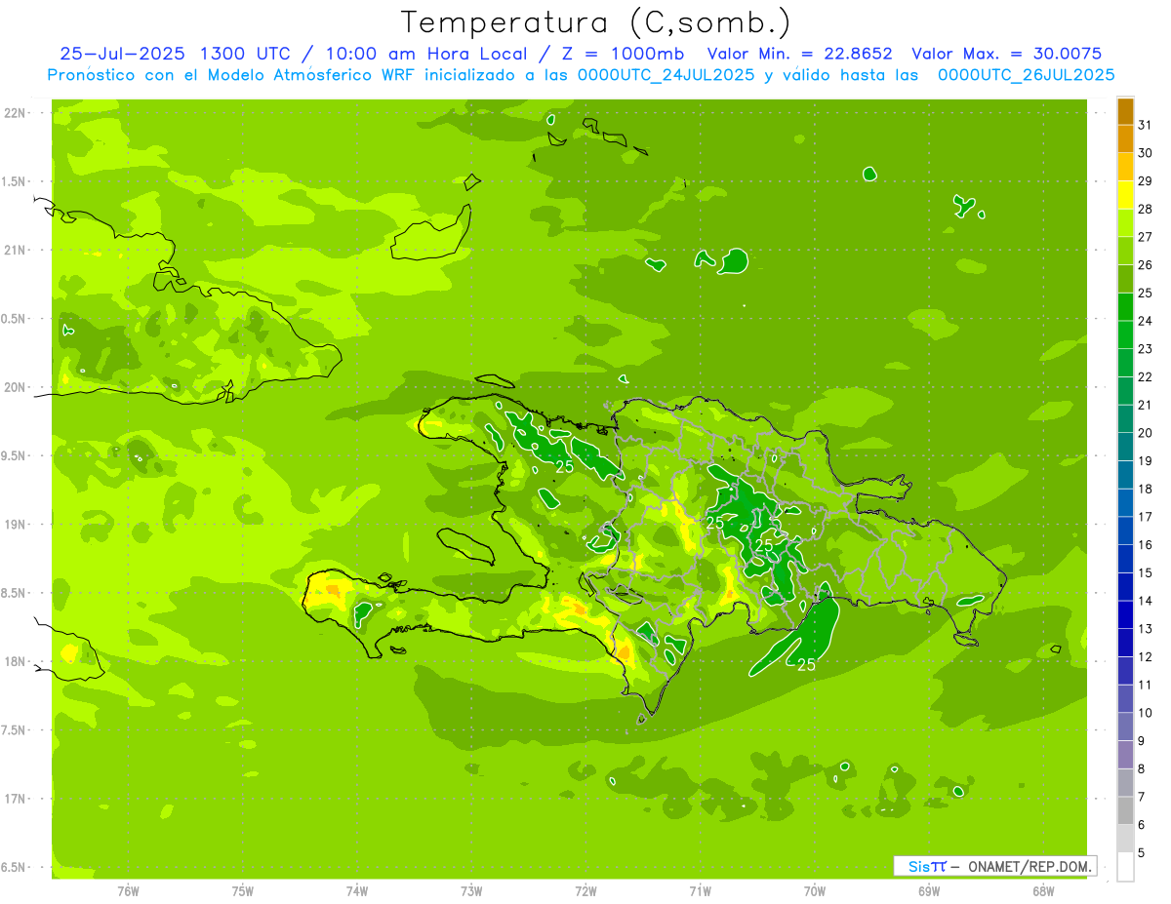
Task: Pick the light green swatch between 26 and 27
Action: click(x=1125, y=252)
